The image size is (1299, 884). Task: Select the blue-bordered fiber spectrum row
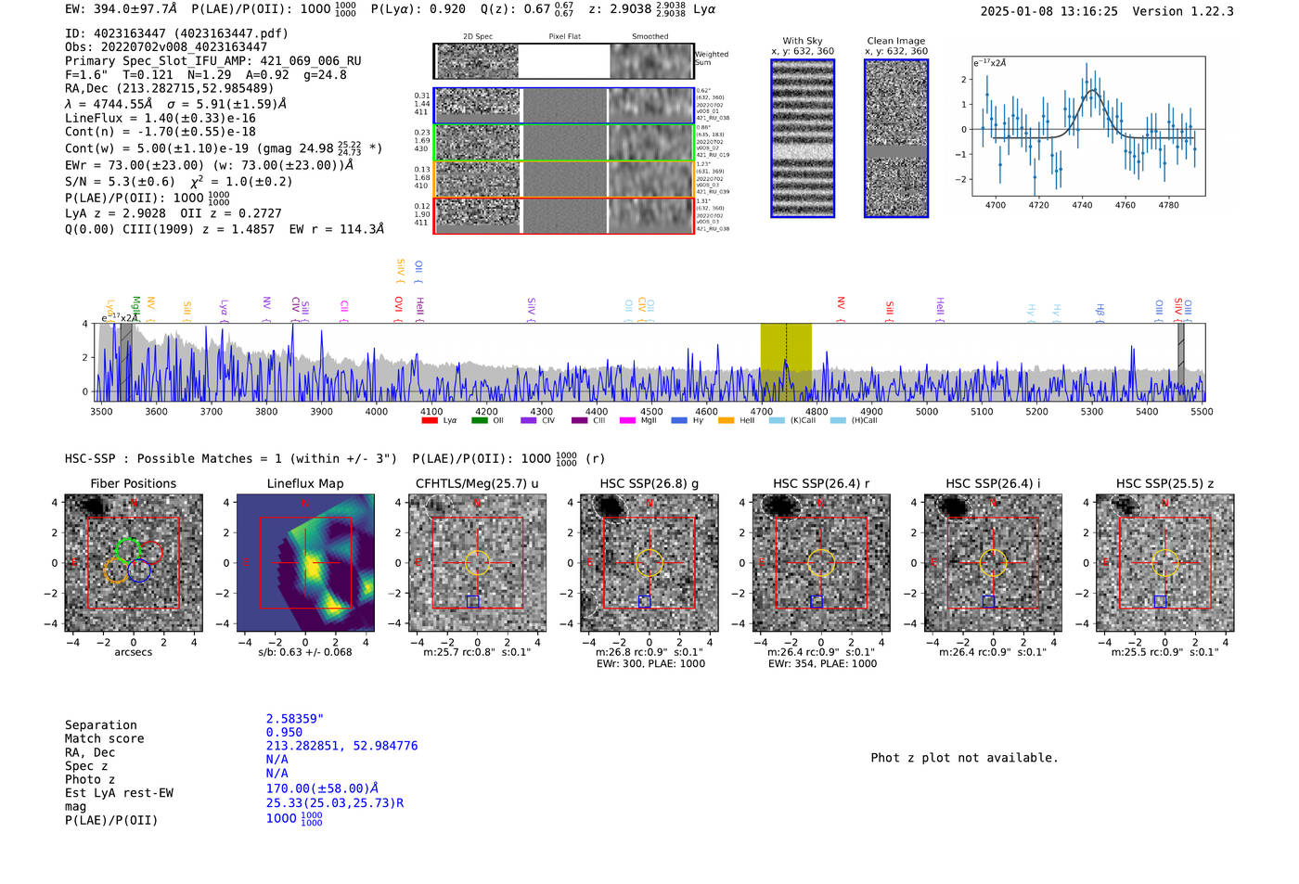[563, 106]
